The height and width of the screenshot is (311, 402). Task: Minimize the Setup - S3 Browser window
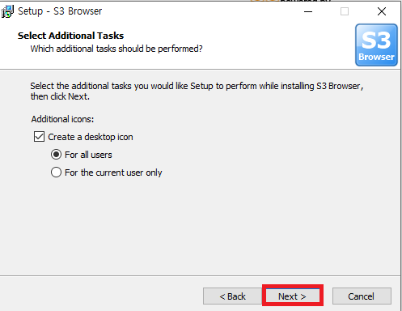pos(308,11)
